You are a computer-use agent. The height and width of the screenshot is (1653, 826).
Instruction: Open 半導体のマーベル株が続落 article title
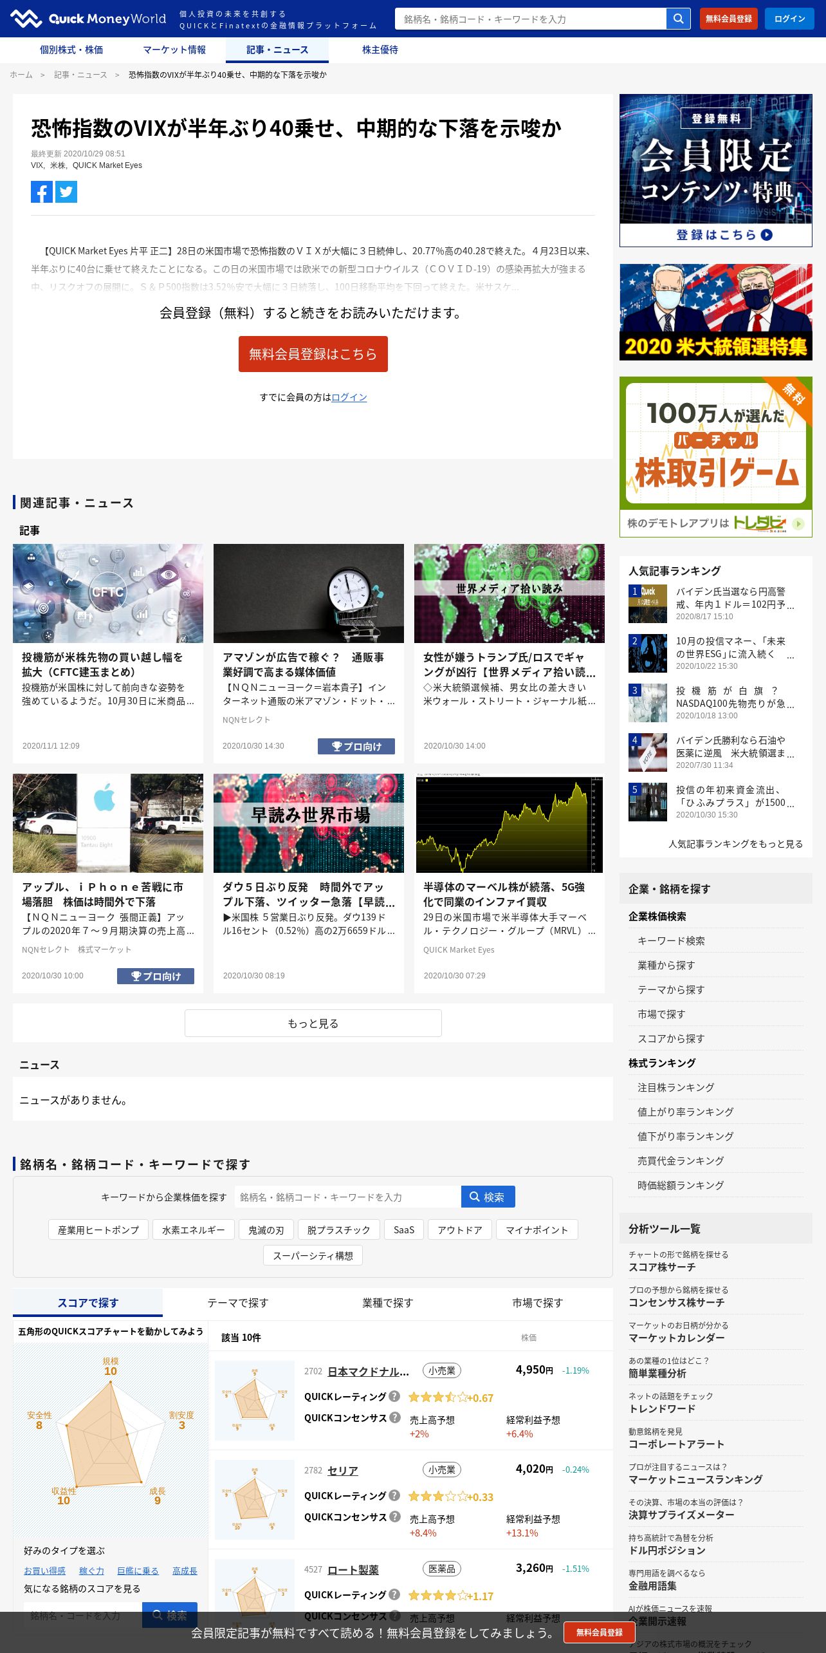(504, 895)
